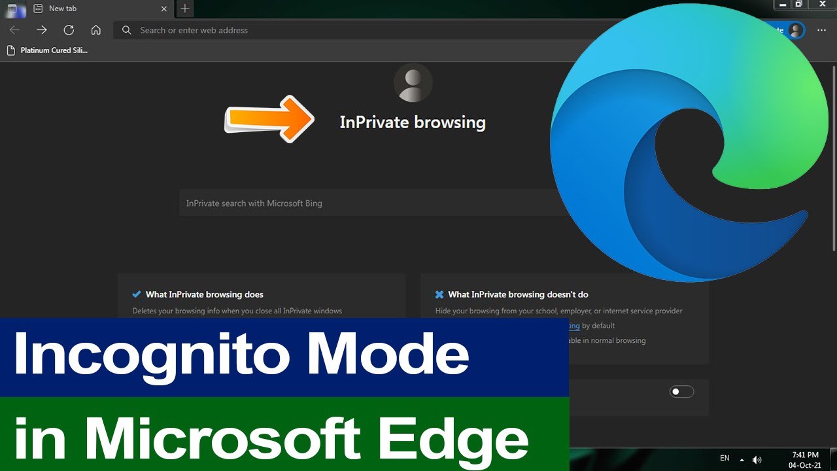Screen dimensions: 837x471
Task: Open the Platinum Cured Sili... bookmark
Action: pyautogui.click(x=47, y=50)
